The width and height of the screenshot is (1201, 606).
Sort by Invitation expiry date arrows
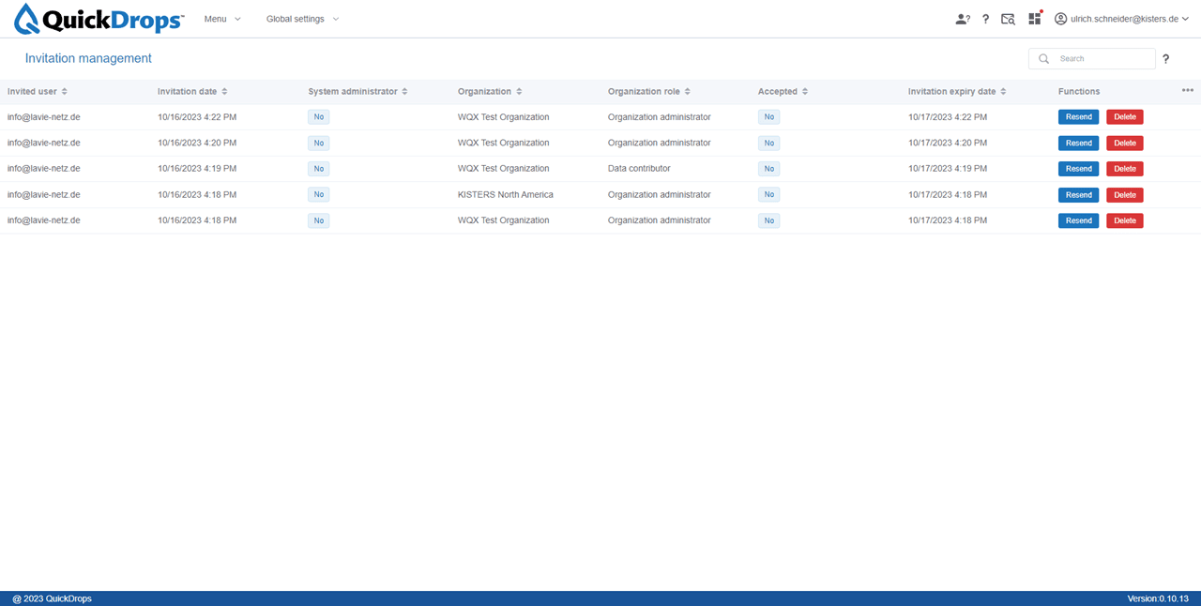(x=1003, y=92)
